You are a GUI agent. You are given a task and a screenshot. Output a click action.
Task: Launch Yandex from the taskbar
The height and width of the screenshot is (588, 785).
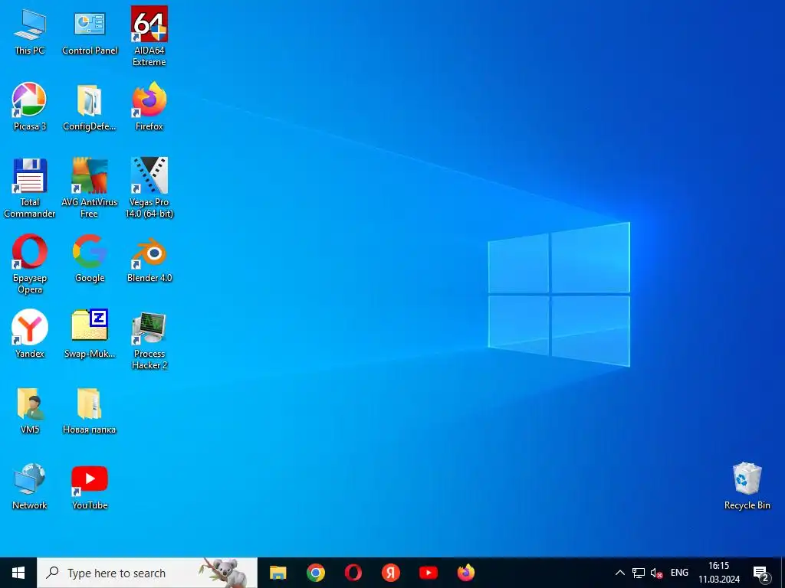coord(390,573)
